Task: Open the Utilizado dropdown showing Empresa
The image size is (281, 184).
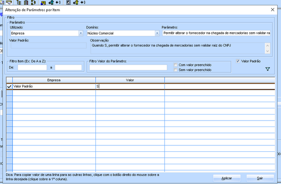Action: (80, 33)
